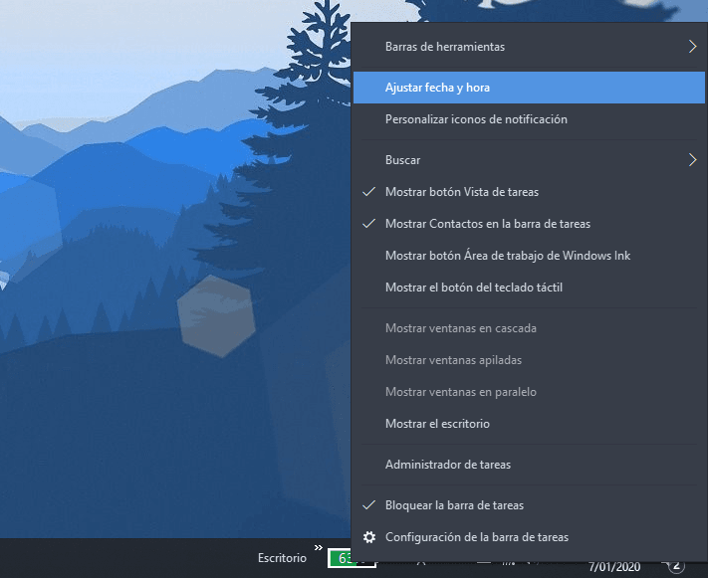The width and height of the screenshot is (708, 578).
Task: Choose Mostrar el escritorio
Action: (529, 424)
